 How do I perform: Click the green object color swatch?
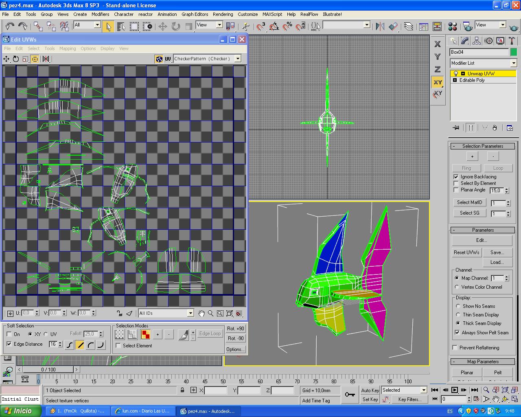(514, 52)
